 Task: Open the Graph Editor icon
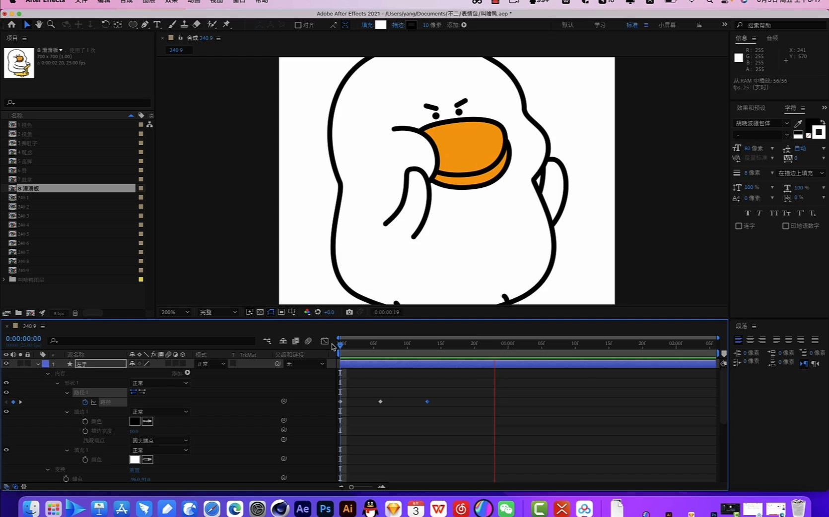coord(324,341)
